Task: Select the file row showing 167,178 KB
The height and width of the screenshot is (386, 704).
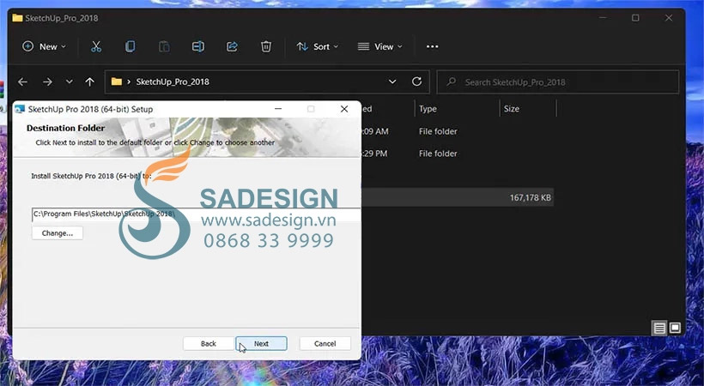Action: tap(457, 197)
